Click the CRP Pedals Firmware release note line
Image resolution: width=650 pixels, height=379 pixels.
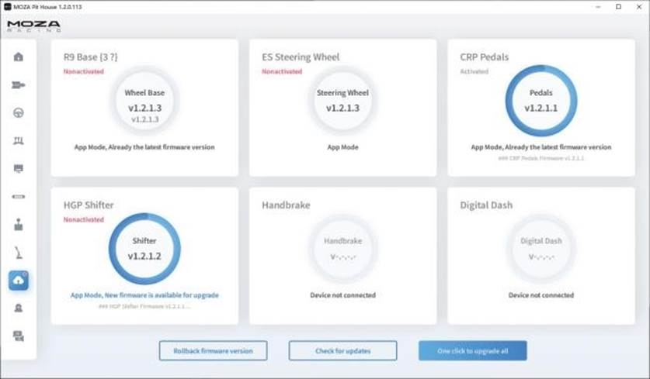[541, 158]
